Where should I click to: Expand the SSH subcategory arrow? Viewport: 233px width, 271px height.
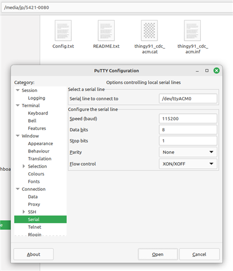coord(24,212)
